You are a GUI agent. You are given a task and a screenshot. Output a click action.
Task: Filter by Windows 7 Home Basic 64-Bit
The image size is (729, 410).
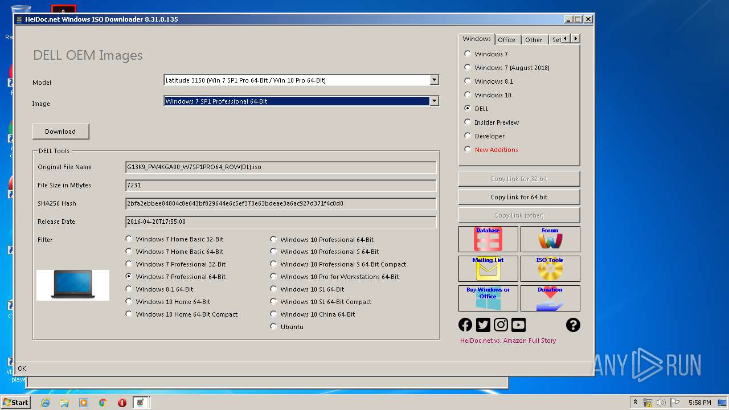point(174,252)
